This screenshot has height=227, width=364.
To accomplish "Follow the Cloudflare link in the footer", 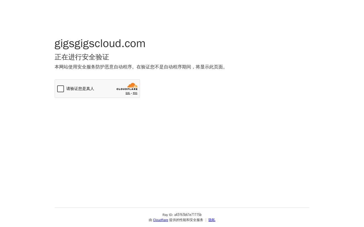I will (x=160, y=220).
